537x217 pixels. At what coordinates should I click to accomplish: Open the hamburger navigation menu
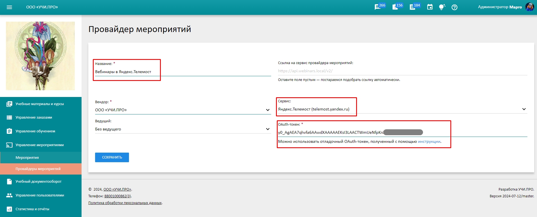[x=9, y=7]
